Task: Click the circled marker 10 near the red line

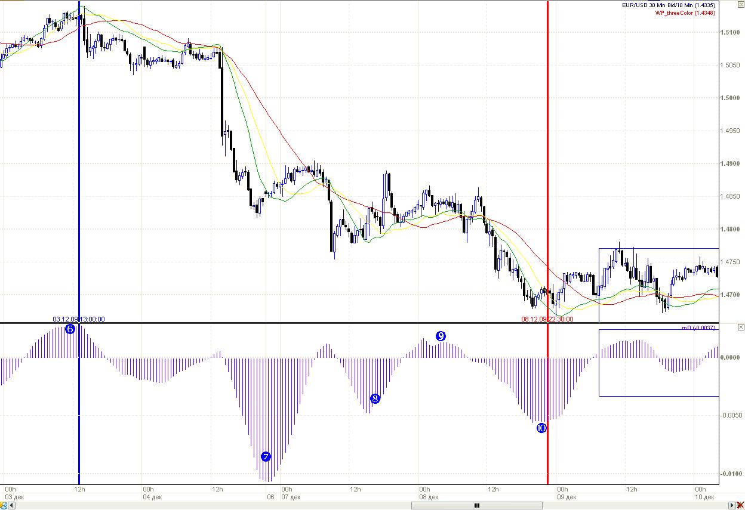Action: pyautogui.click(x=541, y=428)
